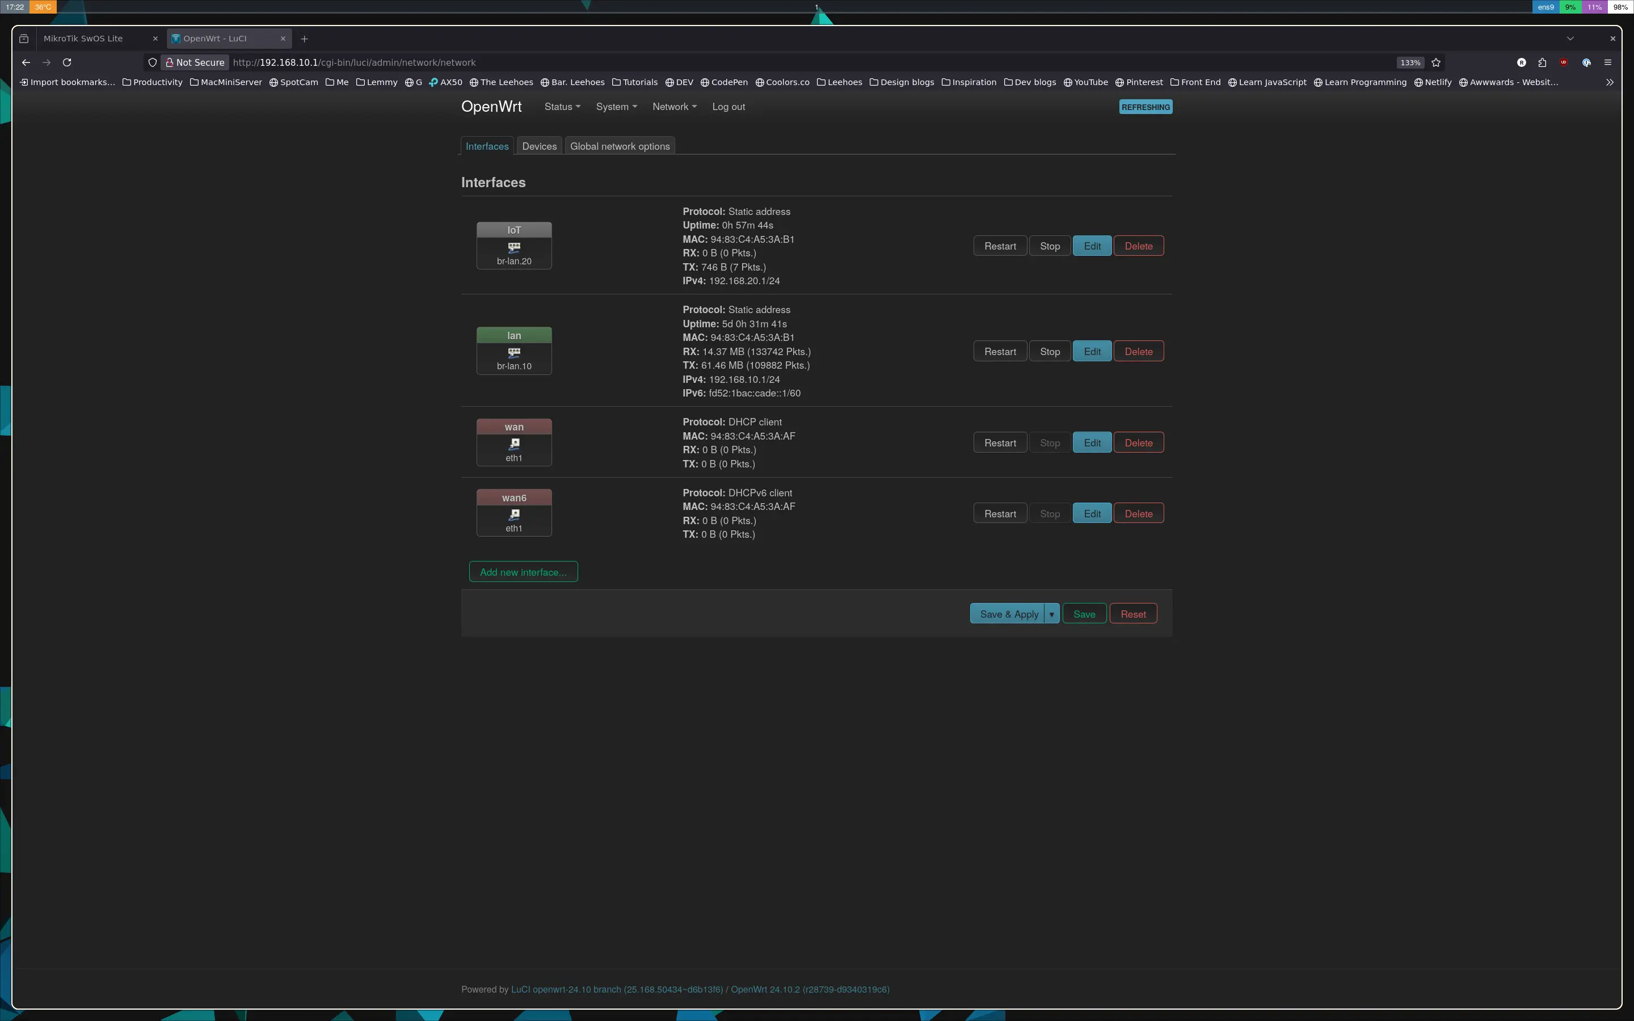
Task: Click the browser reload page icon
Action: (x=67, y=62)
